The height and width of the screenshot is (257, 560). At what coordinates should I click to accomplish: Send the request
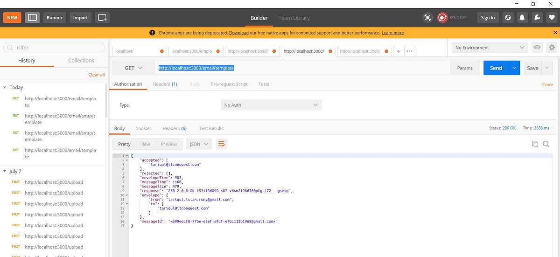[x=496, y=68]
